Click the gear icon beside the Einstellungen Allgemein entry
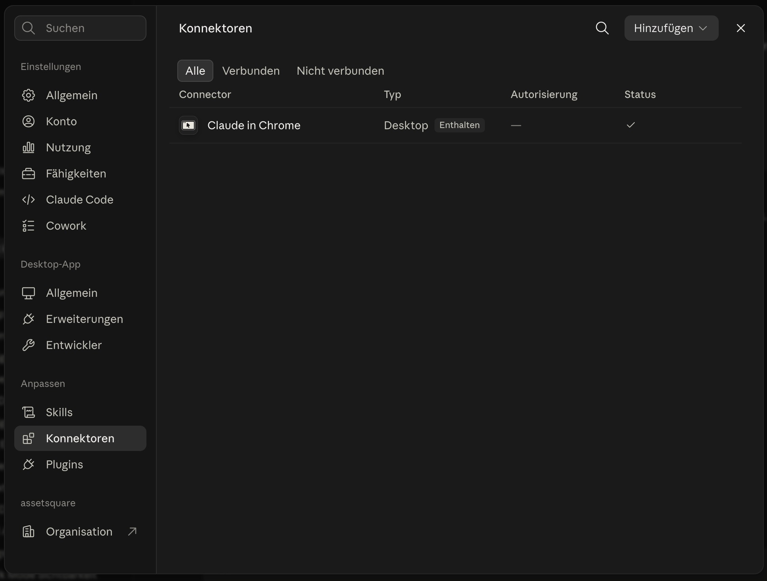 tap(28, 95)
